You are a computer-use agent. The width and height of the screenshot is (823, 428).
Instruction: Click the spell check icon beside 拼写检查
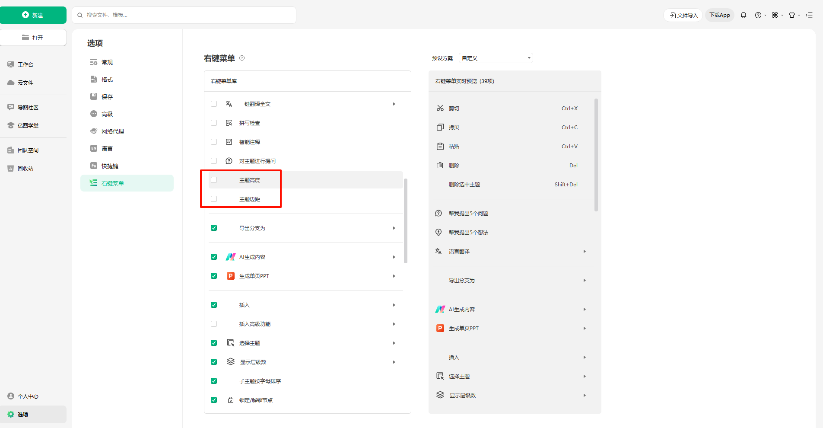click(229, 123)
